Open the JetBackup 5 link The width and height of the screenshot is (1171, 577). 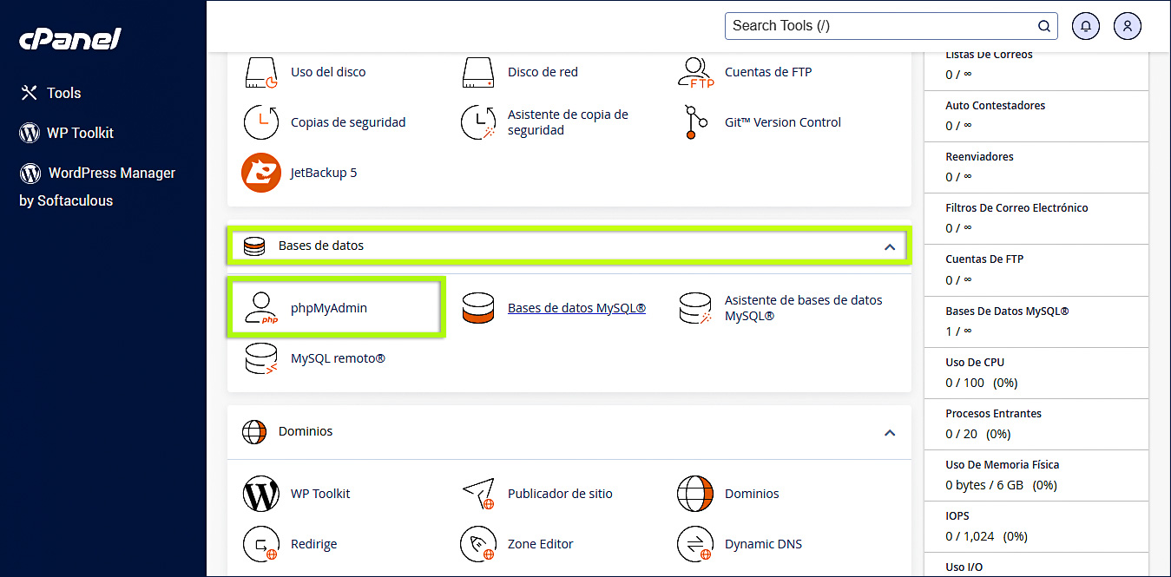[324, 173]
